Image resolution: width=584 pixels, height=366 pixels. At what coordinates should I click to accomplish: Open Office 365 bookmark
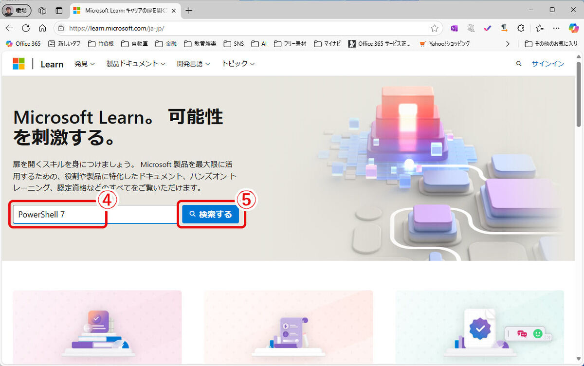(23, 44)
